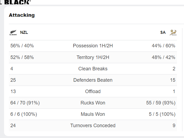Click NZL turnovers conceded value 24
Screen dimensions: 184x138
point(13,126)
